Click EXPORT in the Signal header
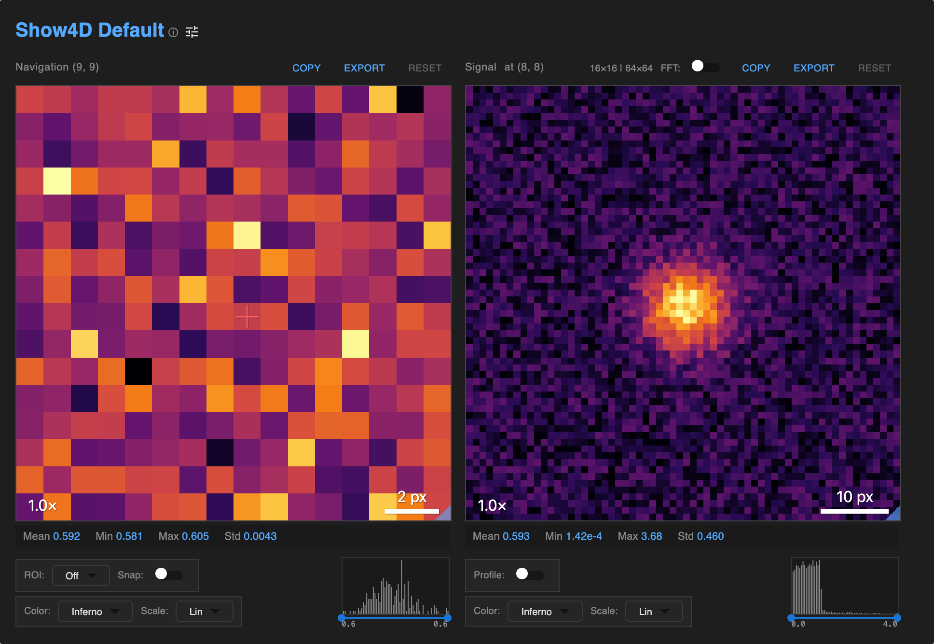The image size is (934, 644). [813, 68]
